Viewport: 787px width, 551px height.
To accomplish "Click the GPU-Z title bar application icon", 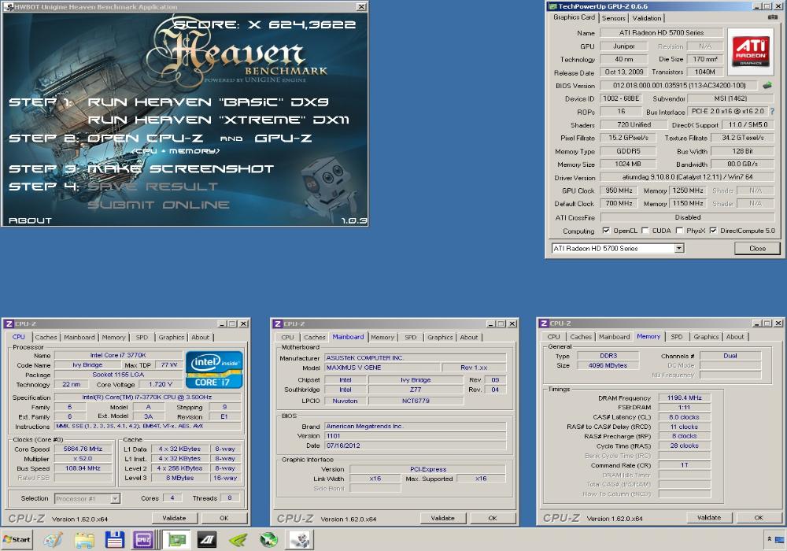I will pyautogui.click(x=552, y=6).
